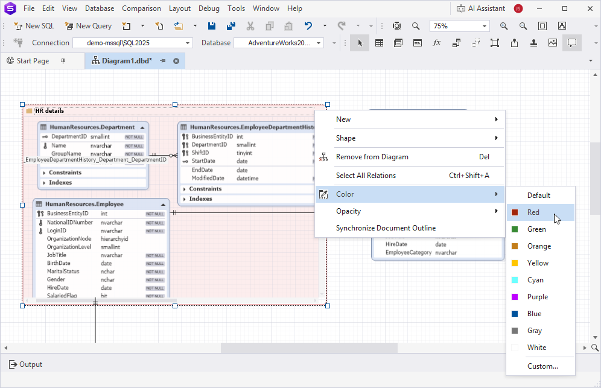Collapse the HumanResources.Employee table
The image size is (601, 388).
164,205
